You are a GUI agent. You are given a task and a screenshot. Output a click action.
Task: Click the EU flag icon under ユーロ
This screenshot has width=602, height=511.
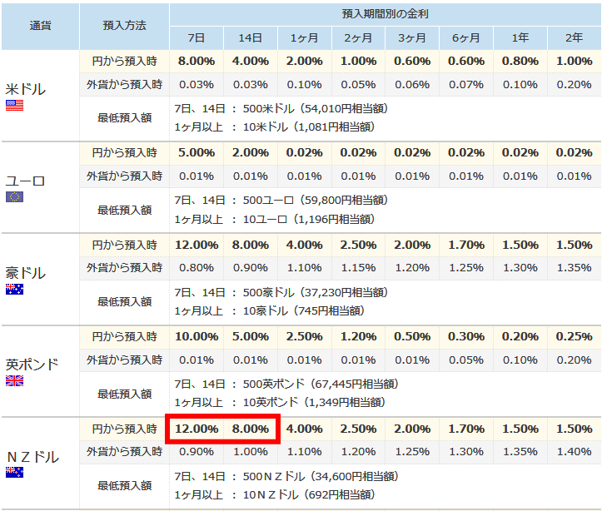(x=15, y=196)
